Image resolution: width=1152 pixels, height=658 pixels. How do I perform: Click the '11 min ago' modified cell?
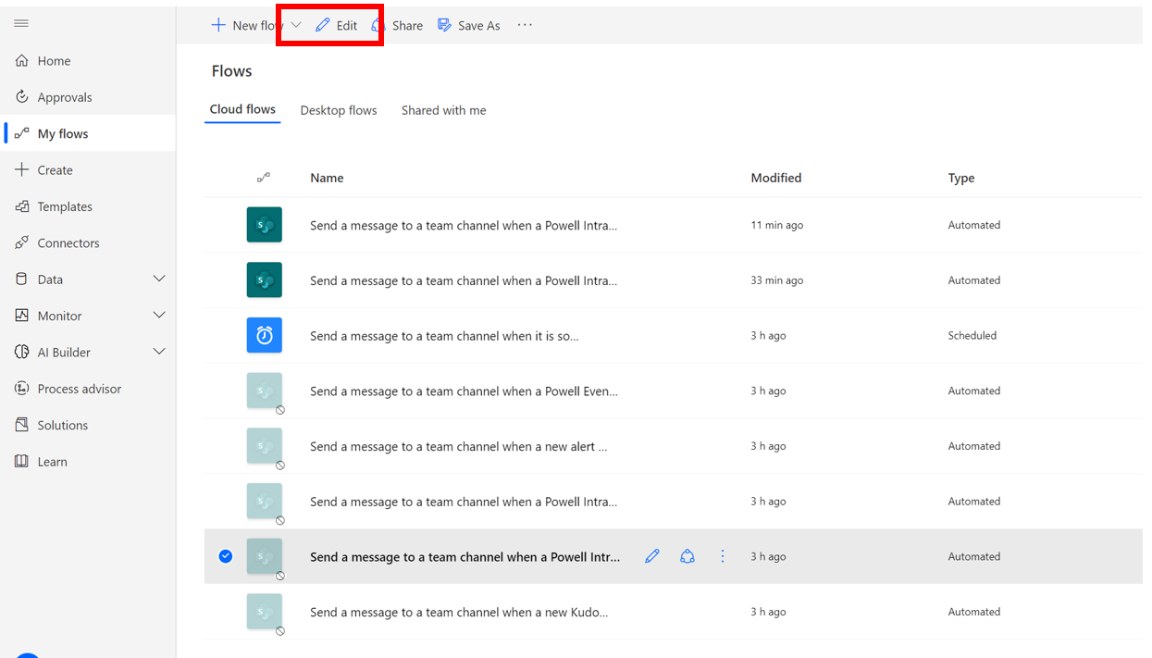[776, 225]
